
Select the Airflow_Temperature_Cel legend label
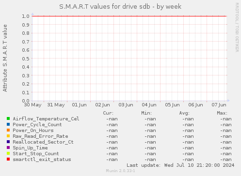[46, 119]
